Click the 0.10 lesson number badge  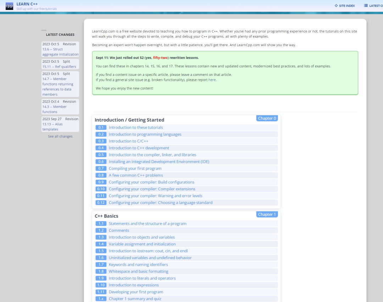101,189
